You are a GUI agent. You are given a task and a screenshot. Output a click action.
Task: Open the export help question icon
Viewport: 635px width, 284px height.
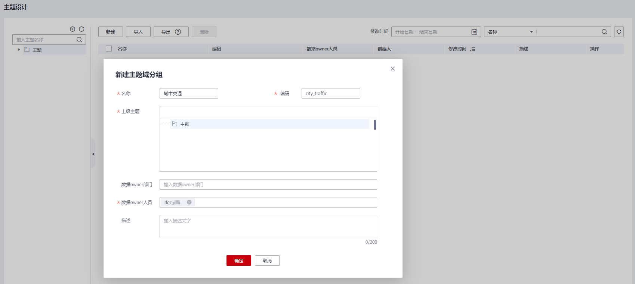178,32
